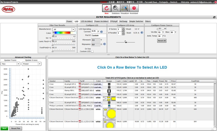Open the Visualizer tool icon

[x=125, y=8]
